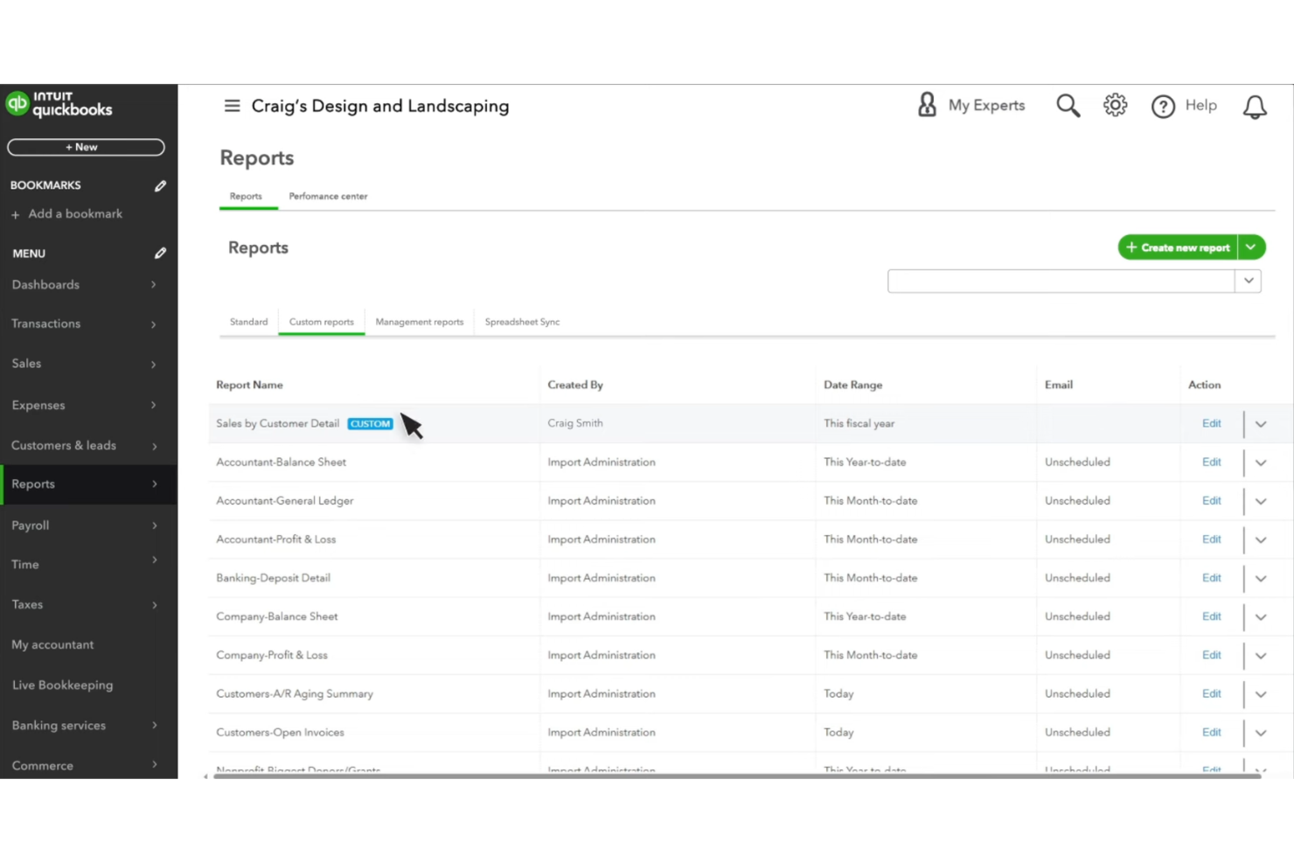This screenshot has height=863, width=1294.
Task: Edit the Accountant-Balance Sheet report
Action: 1211,462
